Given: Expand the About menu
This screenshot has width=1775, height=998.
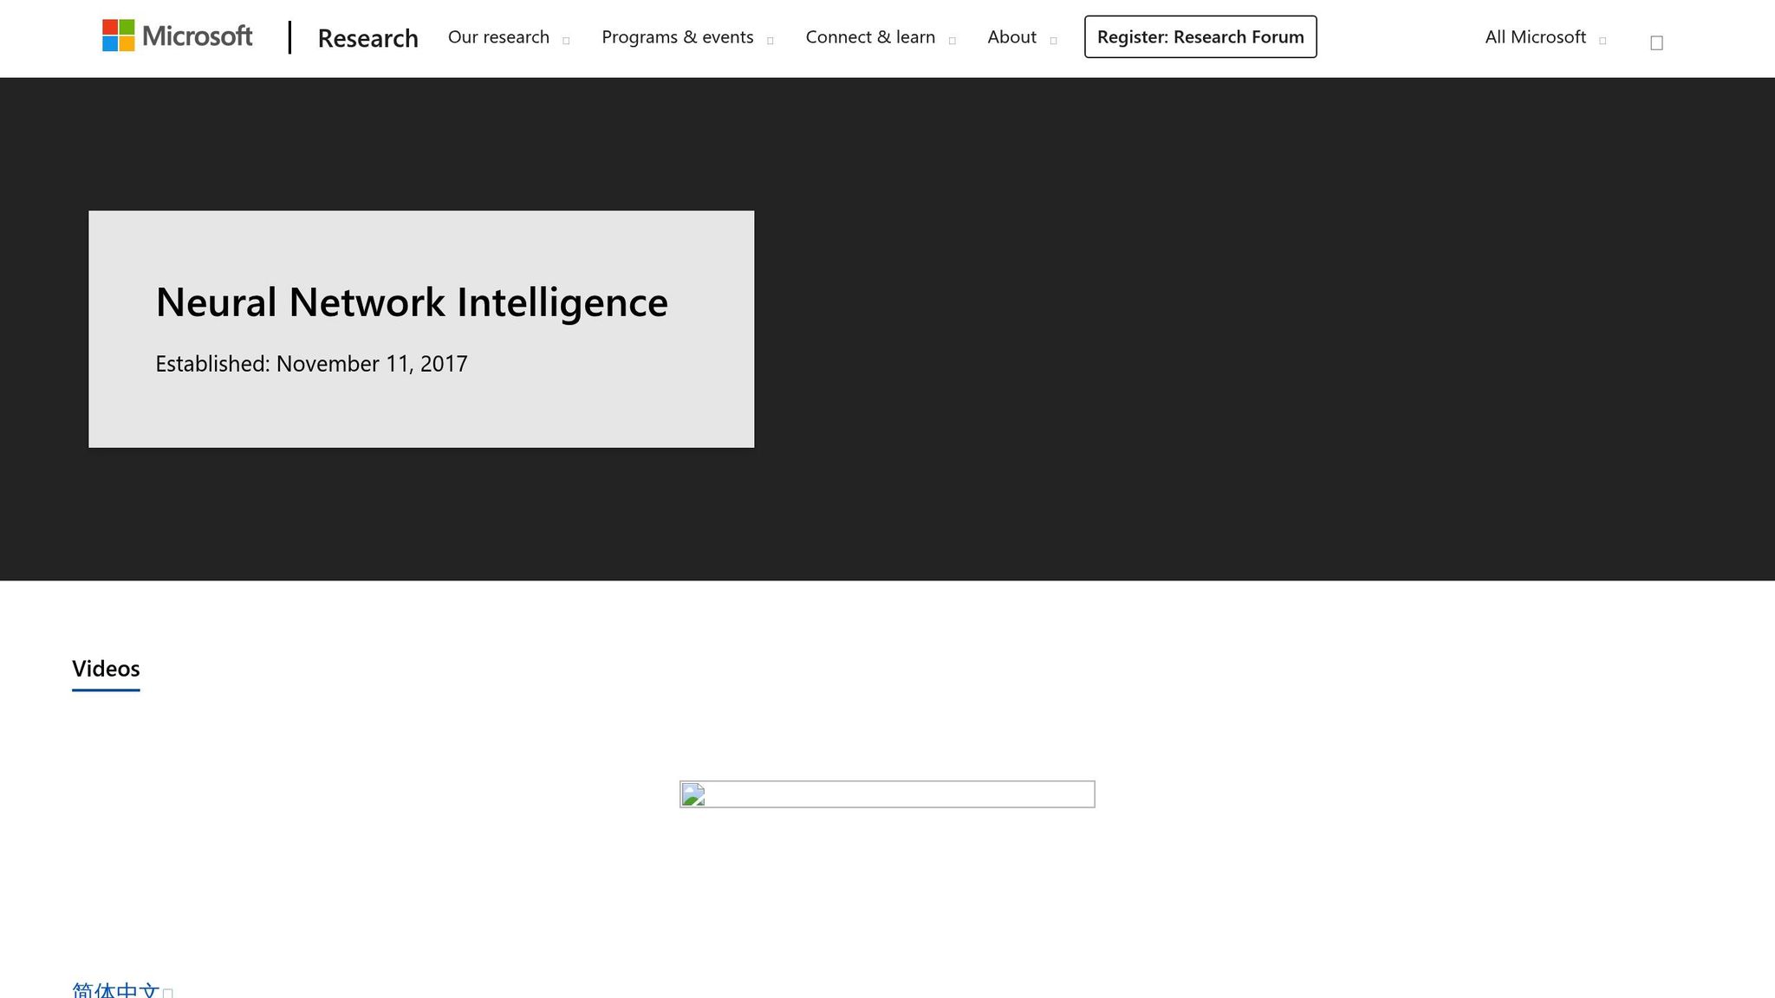Looking at the screenshot, I should 1022,37.
